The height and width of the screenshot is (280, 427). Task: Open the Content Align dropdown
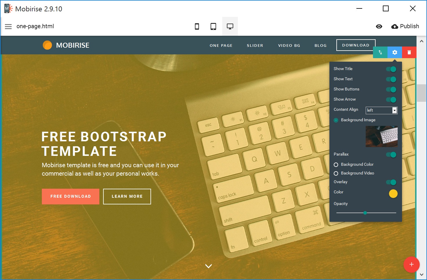394,110
